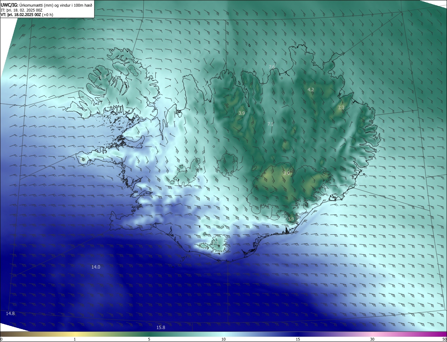Click the 1 tick label on the color scale
This screenshot has width=447, height=342.
pos(75,339)
